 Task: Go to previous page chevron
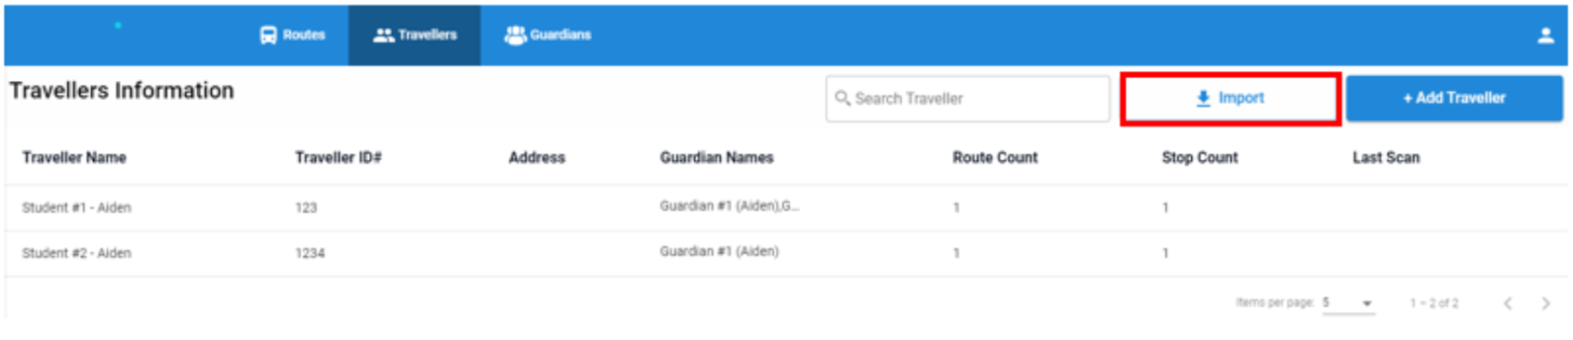tap(1508, 303)
